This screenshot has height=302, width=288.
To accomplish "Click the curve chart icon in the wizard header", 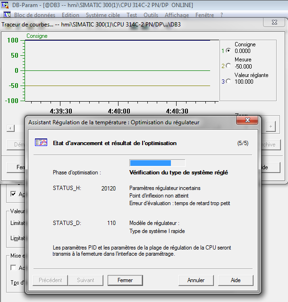I will point(41,143).
